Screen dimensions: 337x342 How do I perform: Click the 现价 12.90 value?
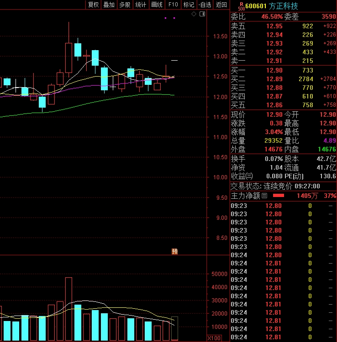tap(274, 114)
